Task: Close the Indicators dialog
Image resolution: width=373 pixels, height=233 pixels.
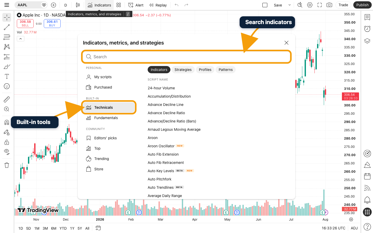Action: [x=286, y=43]
